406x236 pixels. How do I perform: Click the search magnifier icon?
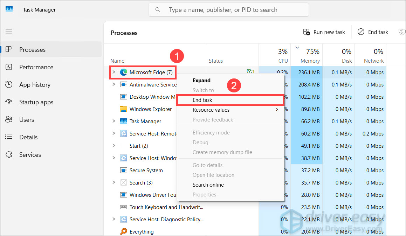158,10
